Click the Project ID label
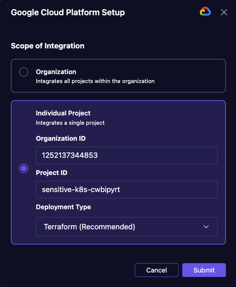Screen dimensions: 236x287 pos(52,173)
